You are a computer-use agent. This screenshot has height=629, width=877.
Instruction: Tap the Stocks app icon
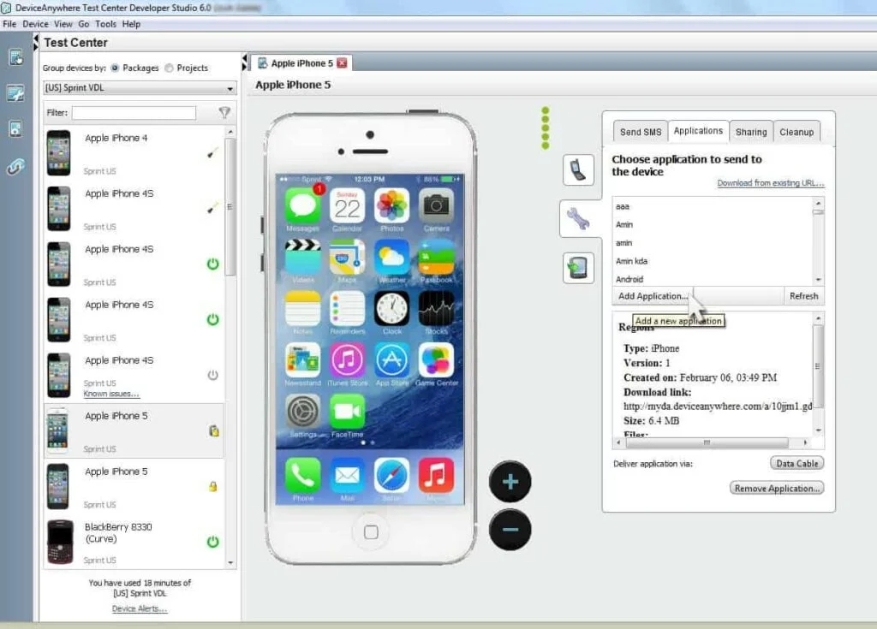436,308
